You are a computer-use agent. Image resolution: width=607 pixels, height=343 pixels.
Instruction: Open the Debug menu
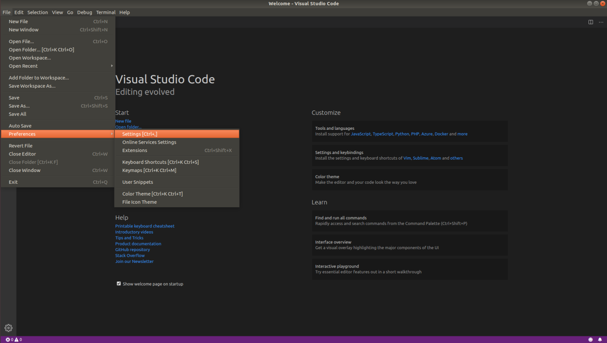84,12
